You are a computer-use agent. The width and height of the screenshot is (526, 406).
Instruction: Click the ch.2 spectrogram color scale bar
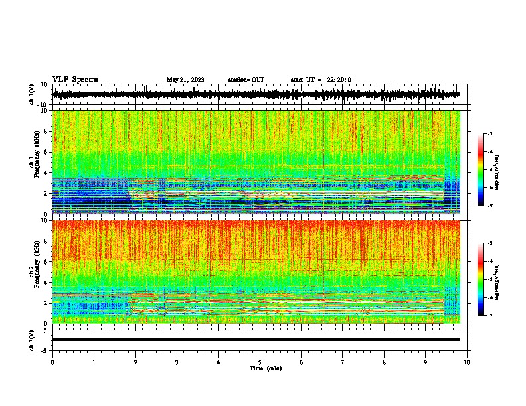pos(480,279)
